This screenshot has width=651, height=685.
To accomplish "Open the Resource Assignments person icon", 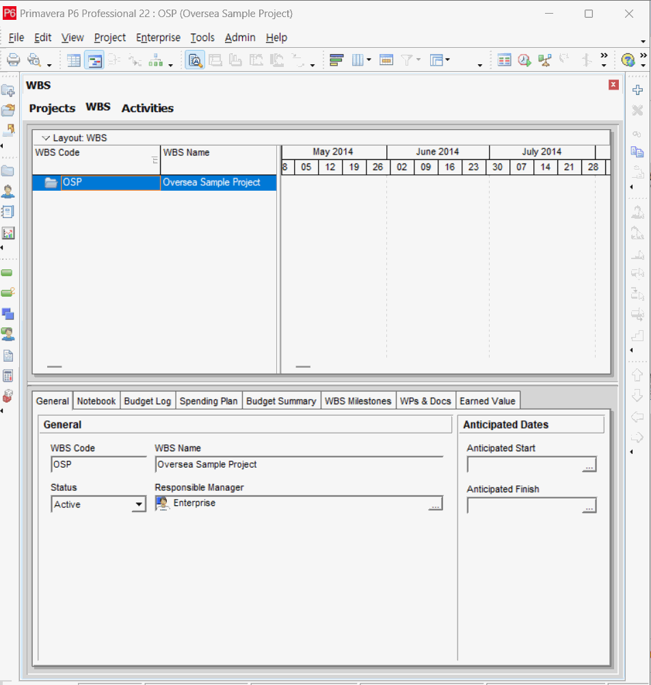I will point(8,334).
